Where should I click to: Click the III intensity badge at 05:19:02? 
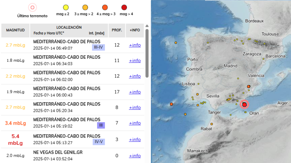pos(101,125)
